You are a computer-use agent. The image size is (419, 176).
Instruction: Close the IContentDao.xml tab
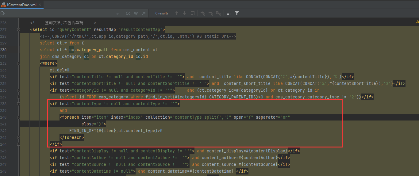(x=40, y=5)
